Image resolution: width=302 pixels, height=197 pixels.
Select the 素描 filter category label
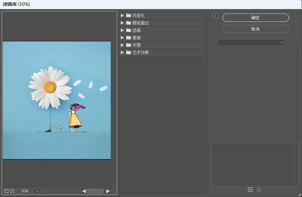tap(137, 38)
